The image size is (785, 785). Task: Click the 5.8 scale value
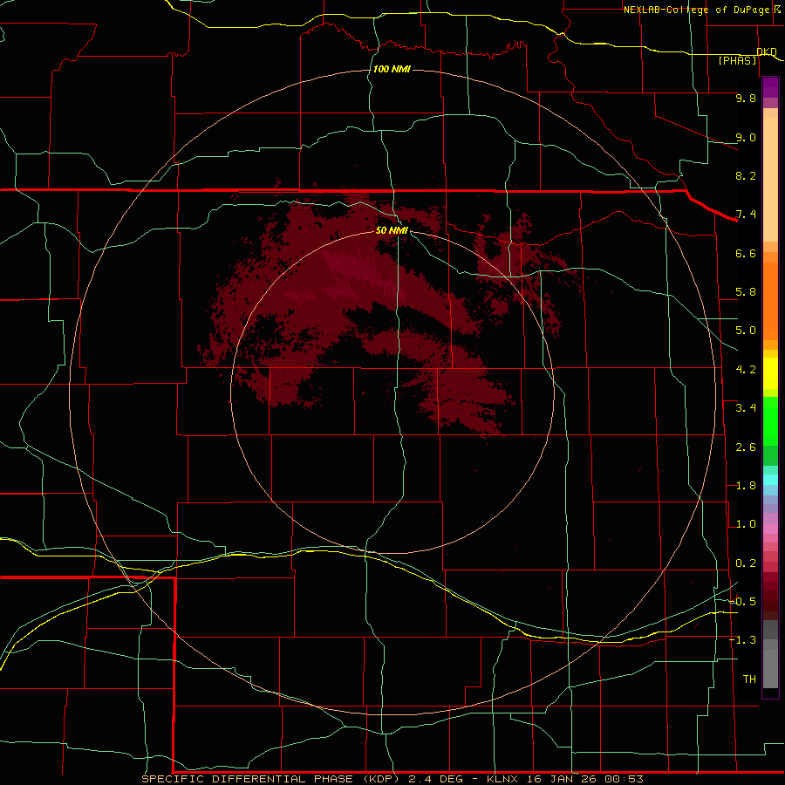(746, 292)
